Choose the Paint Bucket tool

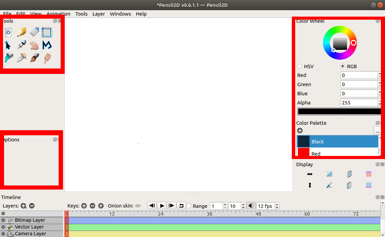coord(8,58)
